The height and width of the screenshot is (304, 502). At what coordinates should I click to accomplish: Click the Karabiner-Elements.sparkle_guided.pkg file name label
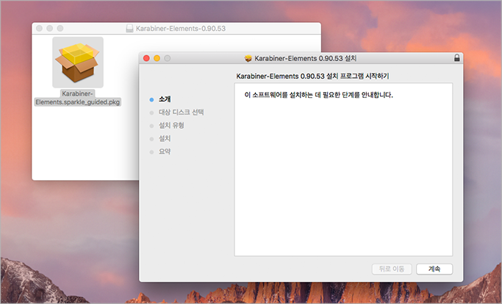pyautogui.click(x=77, y=98)
